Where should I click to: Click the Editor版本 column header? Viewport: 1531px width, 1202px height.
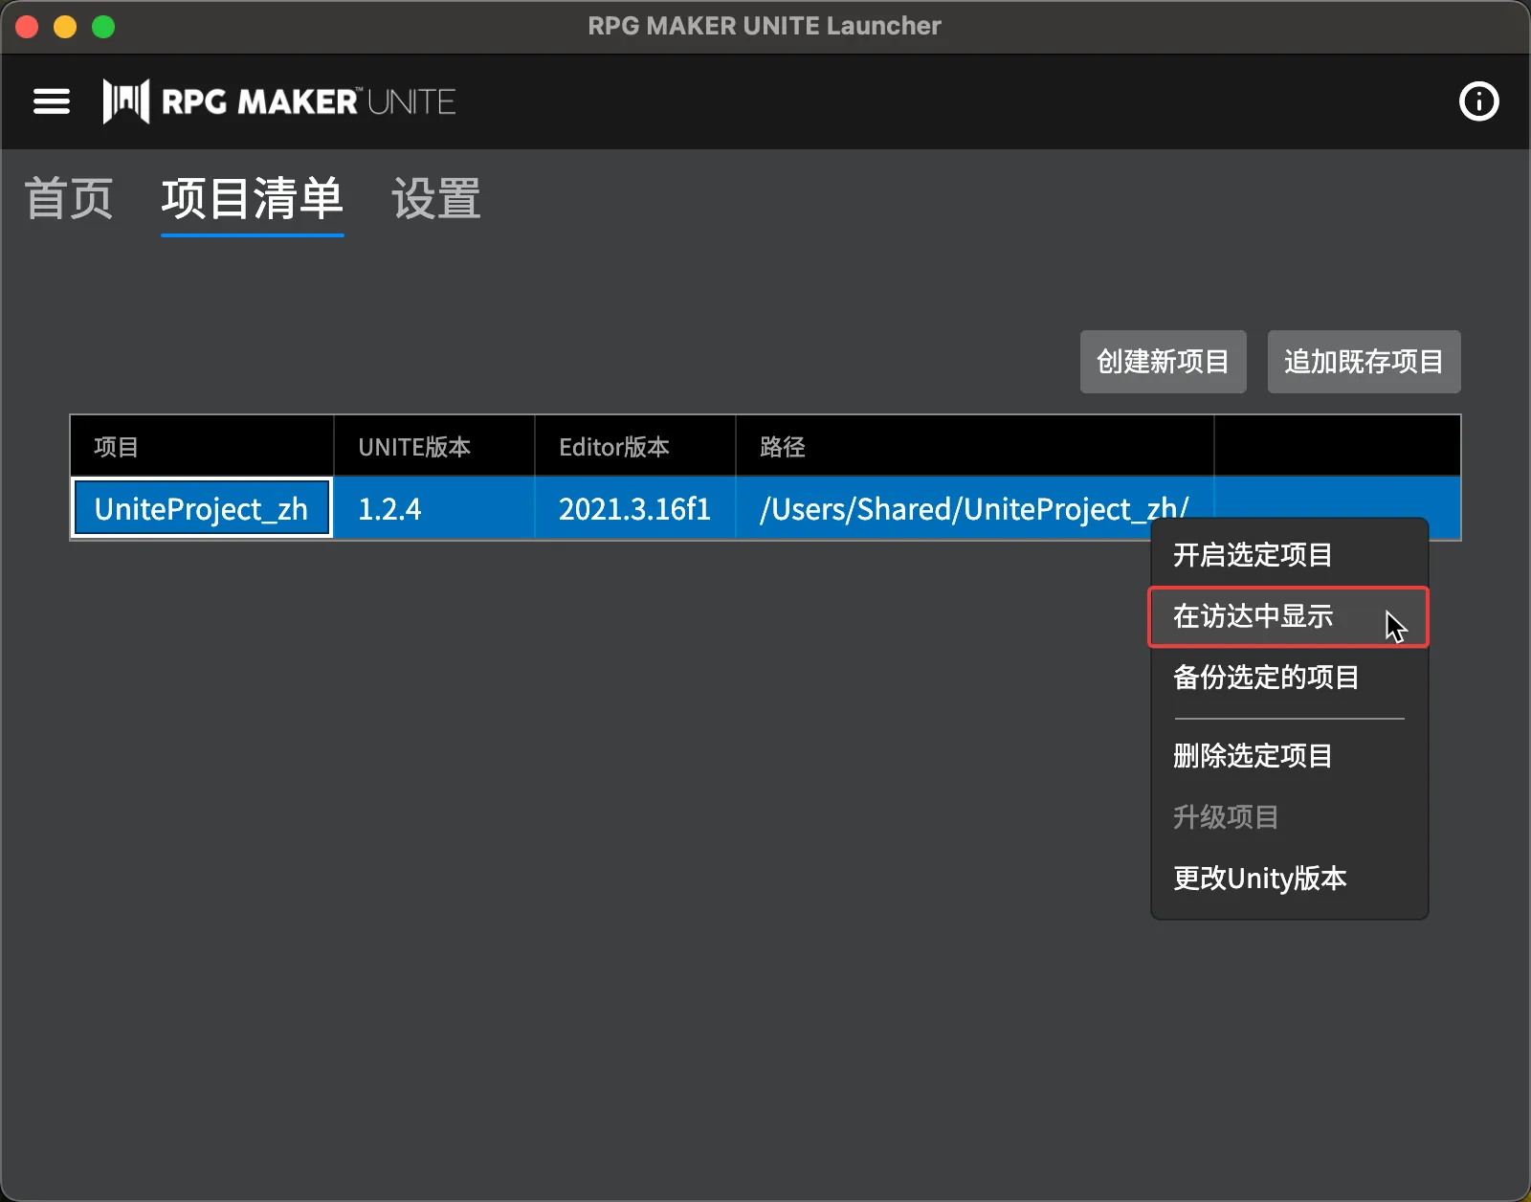pyautogui.click(x=634, y=446)
